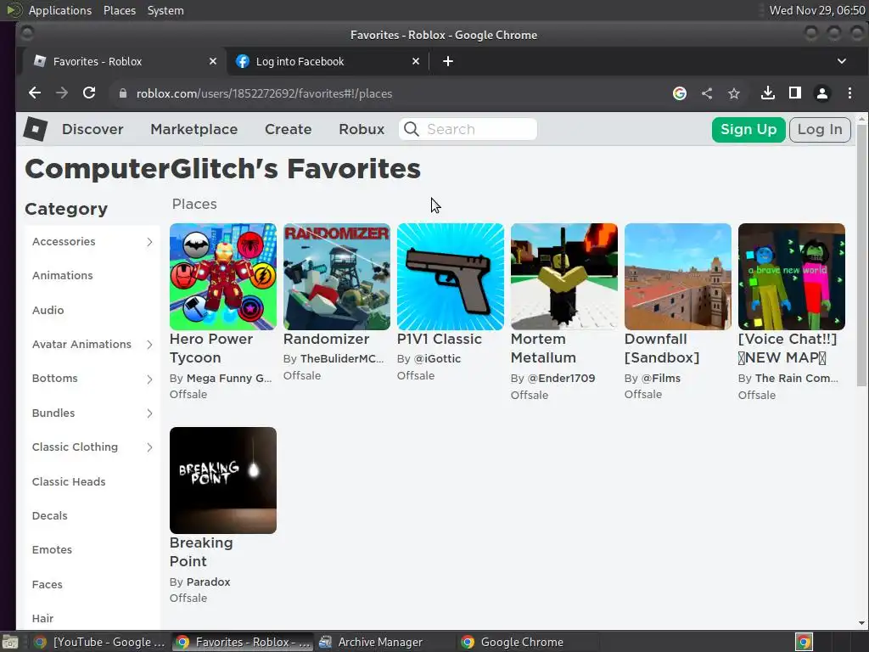
Task: Select the Audio category
Action: coord(48,310)
